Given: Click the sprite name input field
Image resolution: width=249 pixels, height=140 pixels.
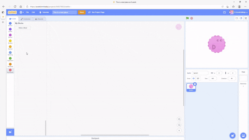Looking at the screenshot, I should coord(200,73).
